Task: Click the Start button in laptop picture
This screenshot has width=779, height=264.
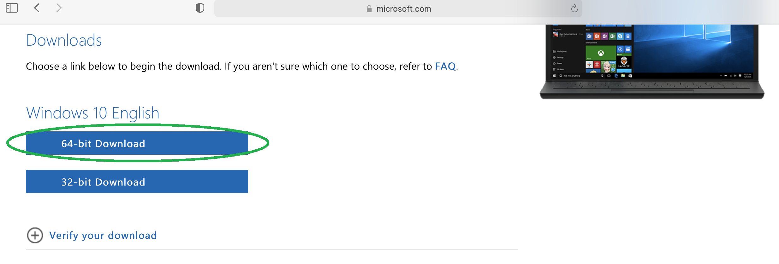Action: (x=554, y=76)
